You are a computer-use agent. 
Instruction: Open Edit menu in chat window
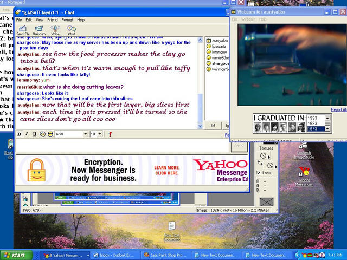[29, 20]
